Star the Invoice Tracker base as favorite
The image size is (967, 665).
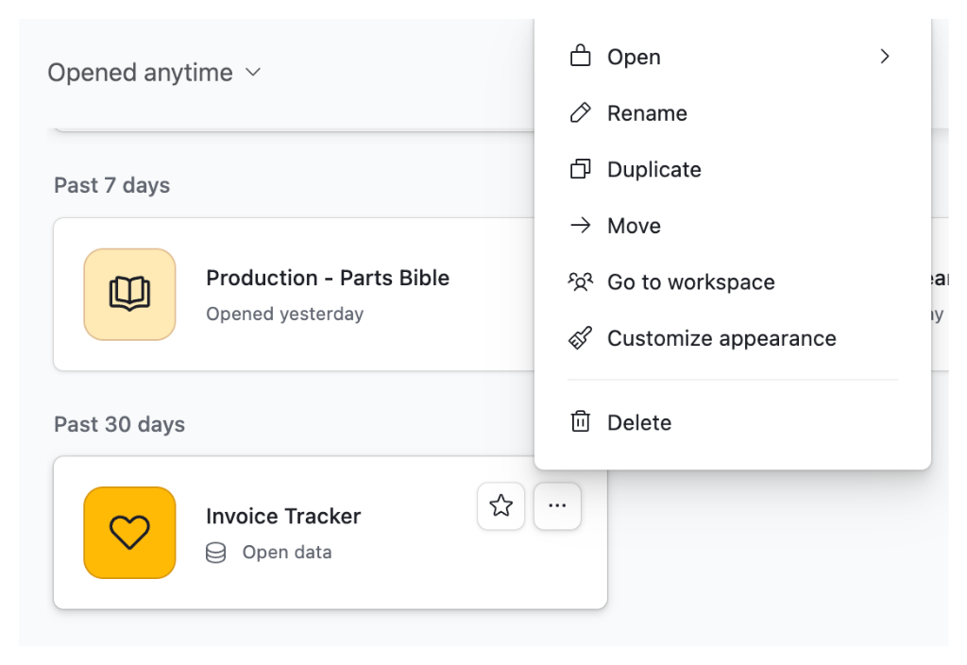tap(500, 506)
